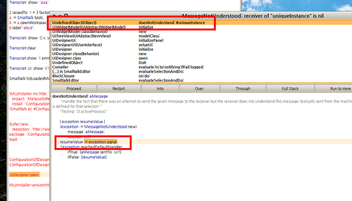Click the debugger window minimize icon
352x201 pixels.
[x=59, y=15]
